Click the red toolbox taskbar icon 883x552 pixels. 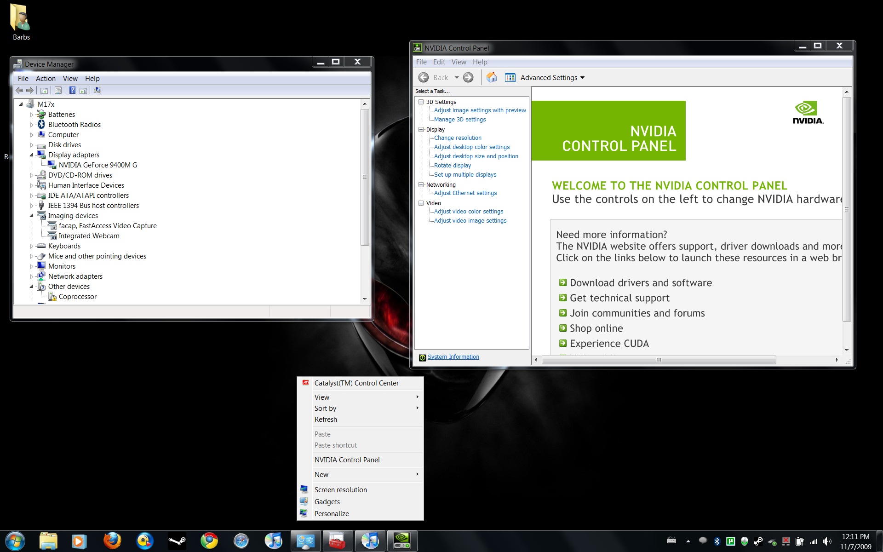[338, 541]
